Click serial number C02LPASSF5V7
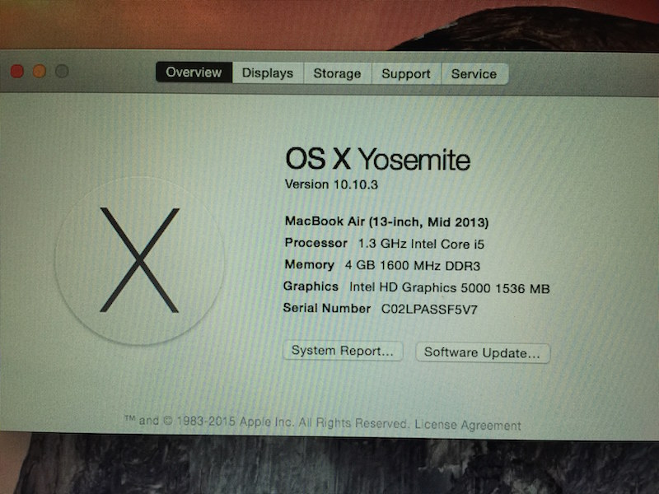The height and width of the screenshot is (494, 659). pyautogui.click(x=429, y=310)
